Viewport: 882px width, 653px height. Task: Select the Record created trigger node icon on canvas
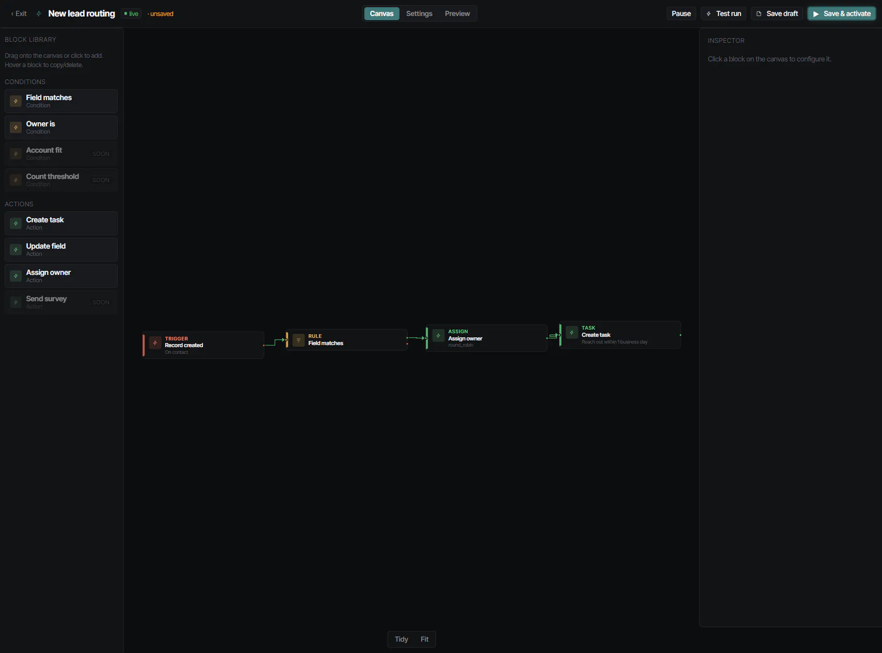pos(155,343)
